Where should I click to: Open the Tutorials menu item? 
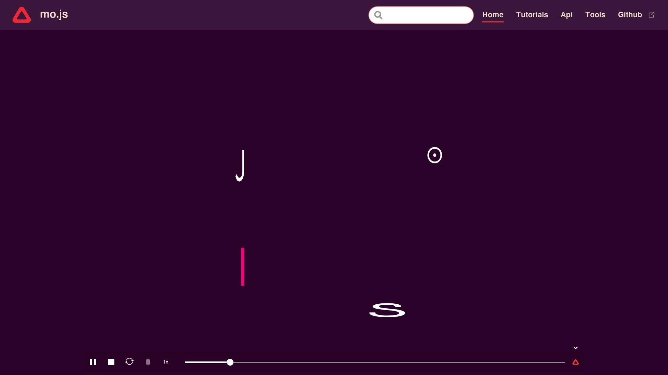[x=532, y=15]
